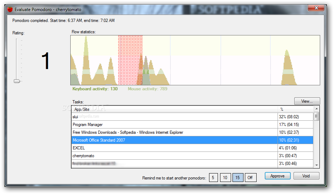334x194 pixels.
Task: Close the Evaluate Pomodoro window
Action: pyautogui.click(x=316, y=8)
